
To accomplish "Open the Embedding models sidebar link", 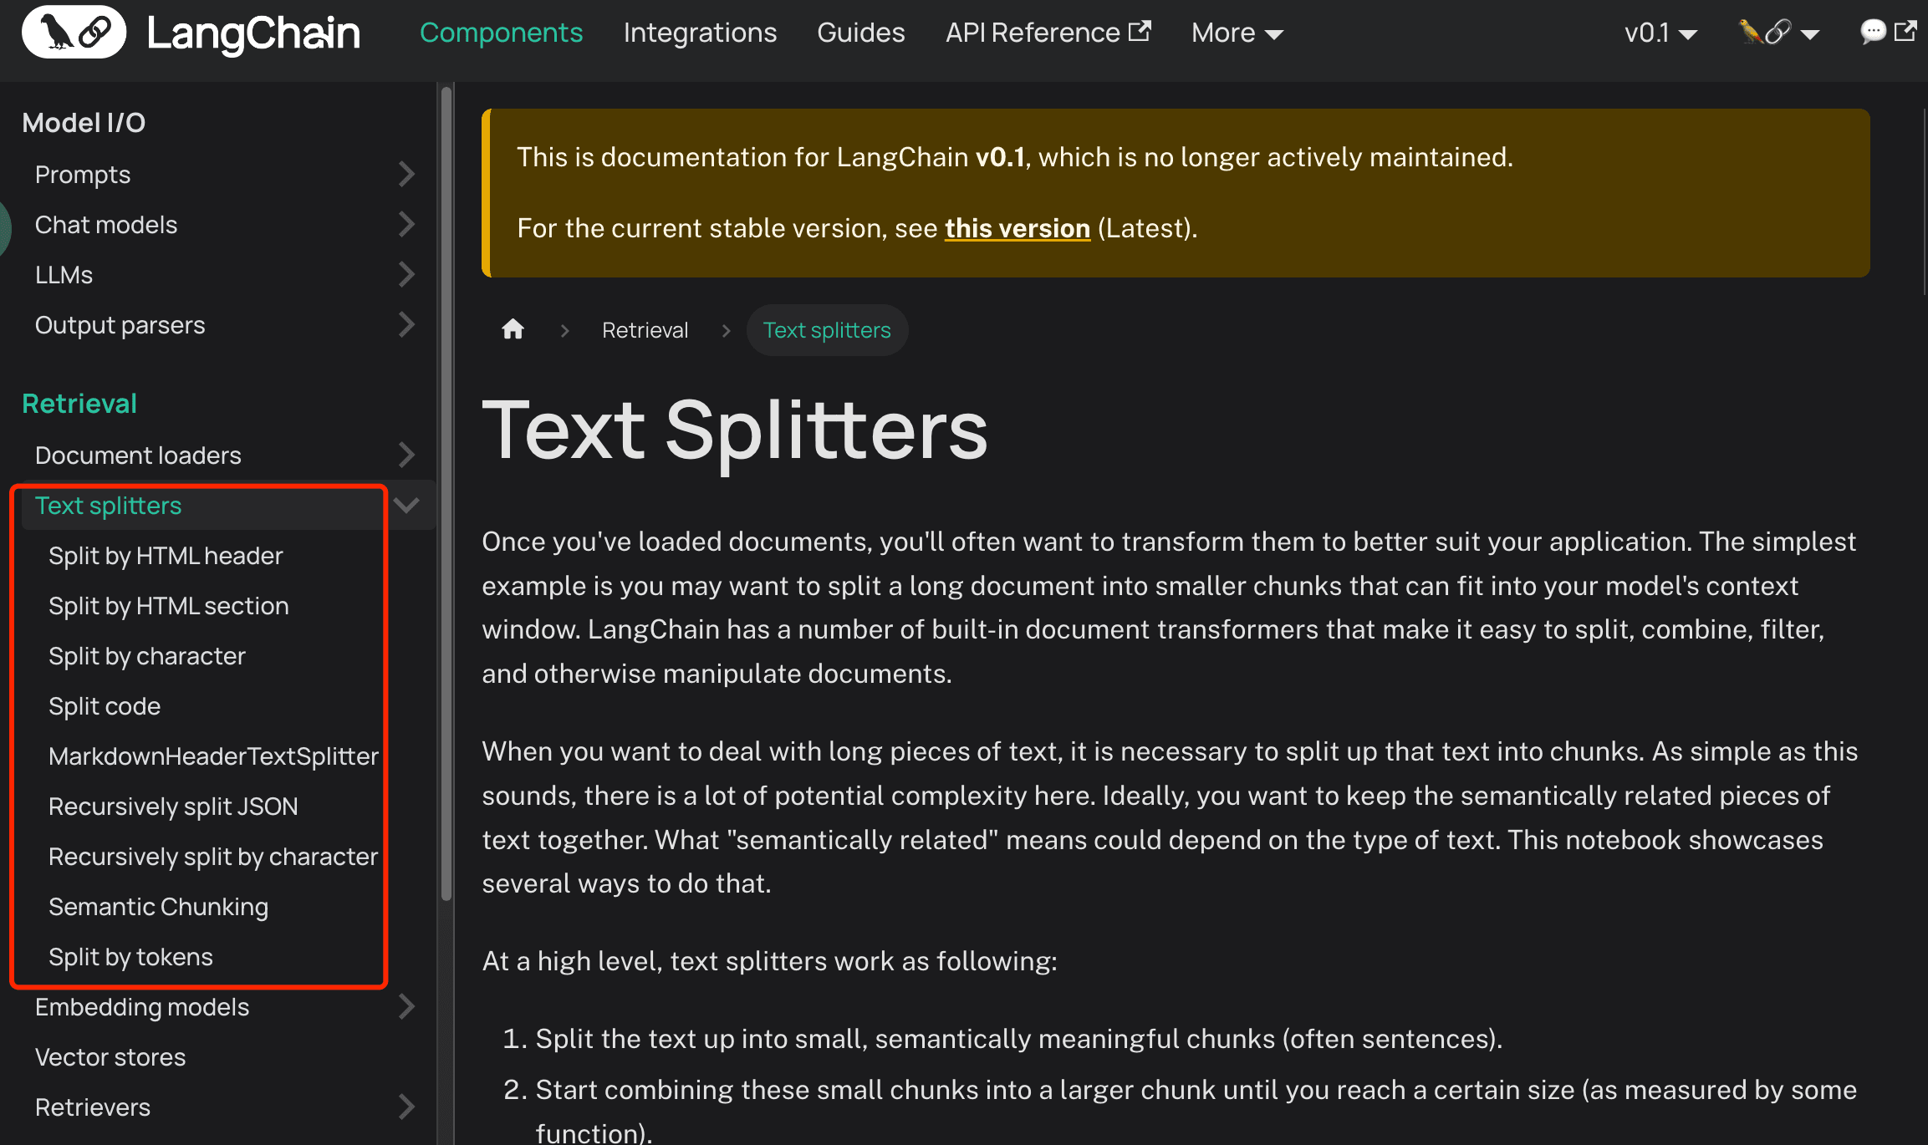I will pyautogui.click(x=142, y=1006).
